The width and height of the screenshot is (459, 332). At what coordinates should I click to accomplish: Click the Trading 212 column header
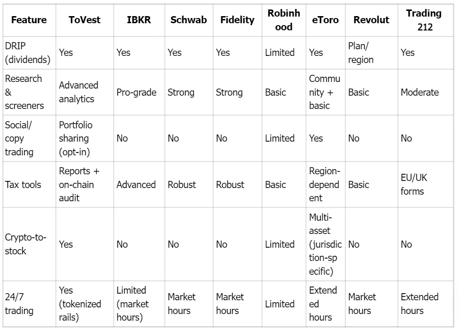coord(424,20)
